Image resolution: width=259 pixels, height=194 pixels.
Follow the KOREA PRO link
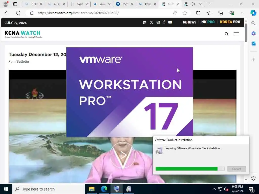230,22
